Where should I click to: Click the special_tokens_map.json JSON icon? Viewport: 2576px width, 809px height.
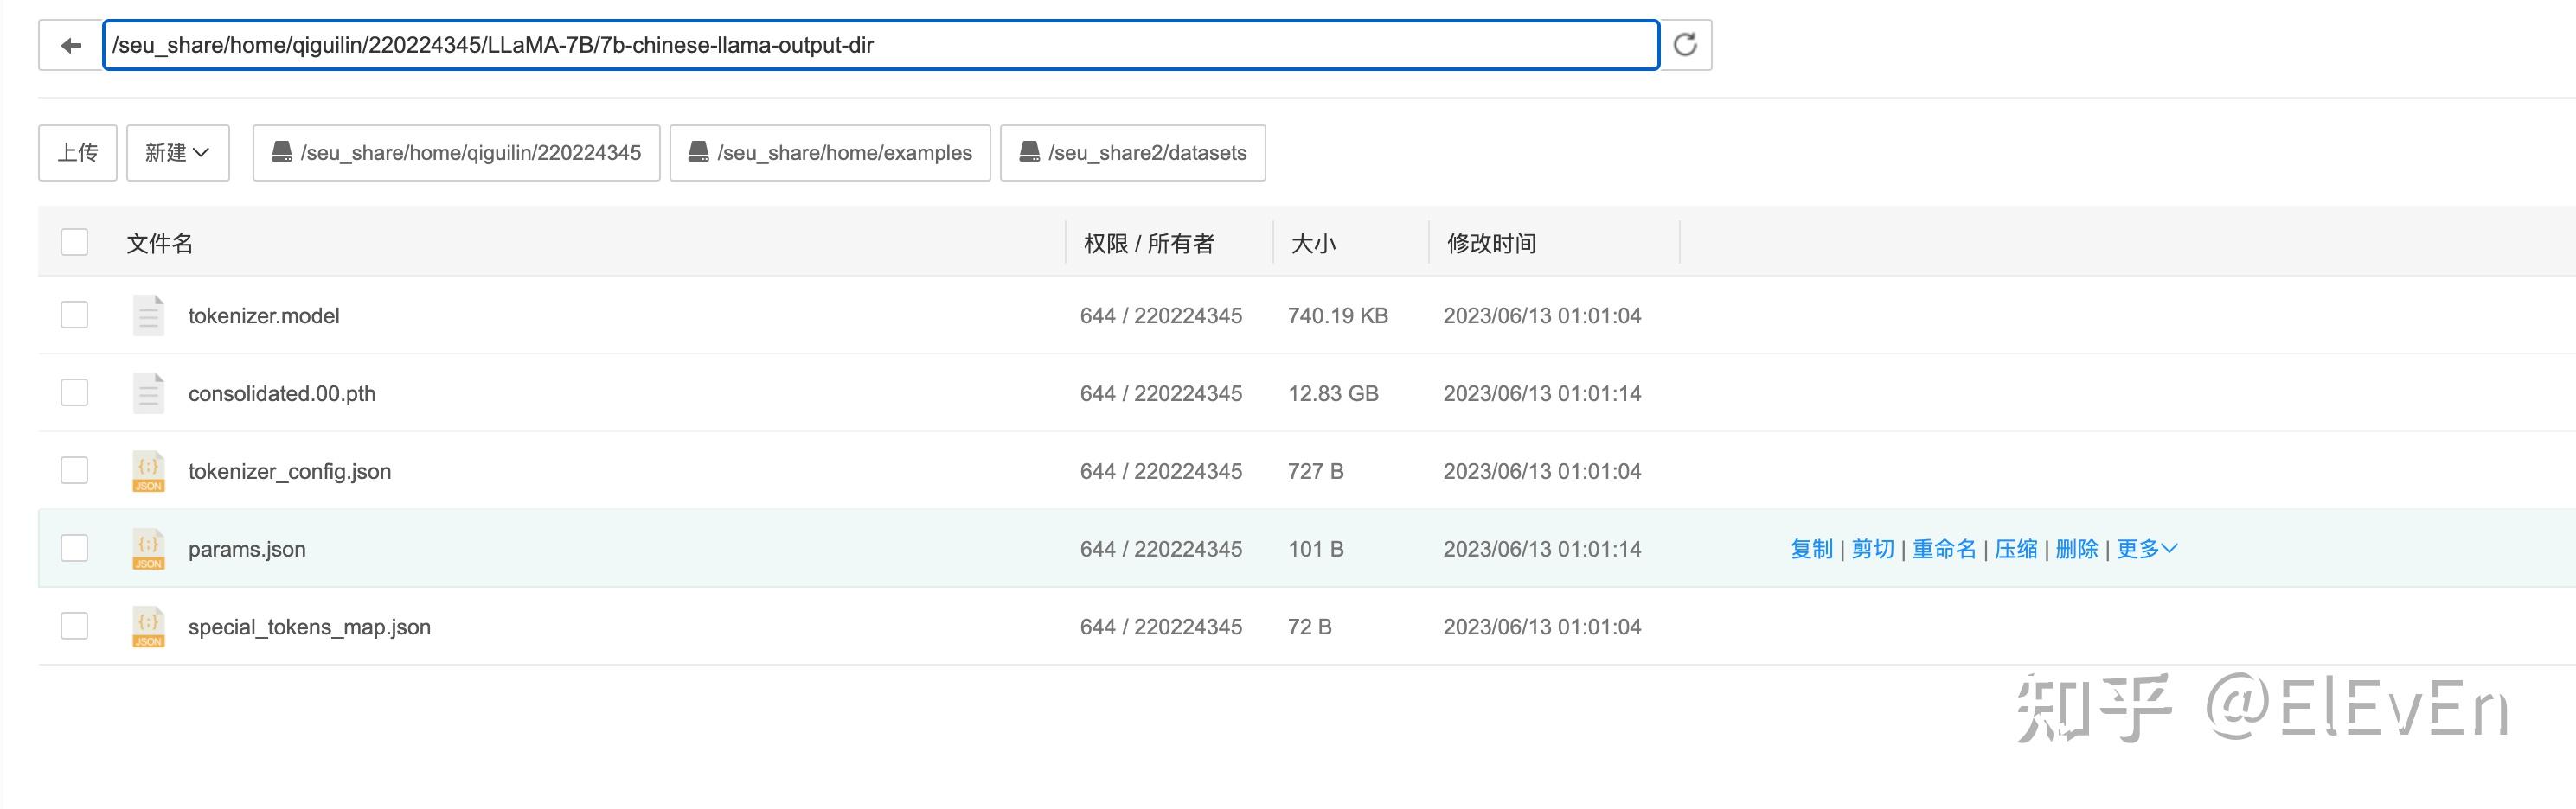point(149,627)
